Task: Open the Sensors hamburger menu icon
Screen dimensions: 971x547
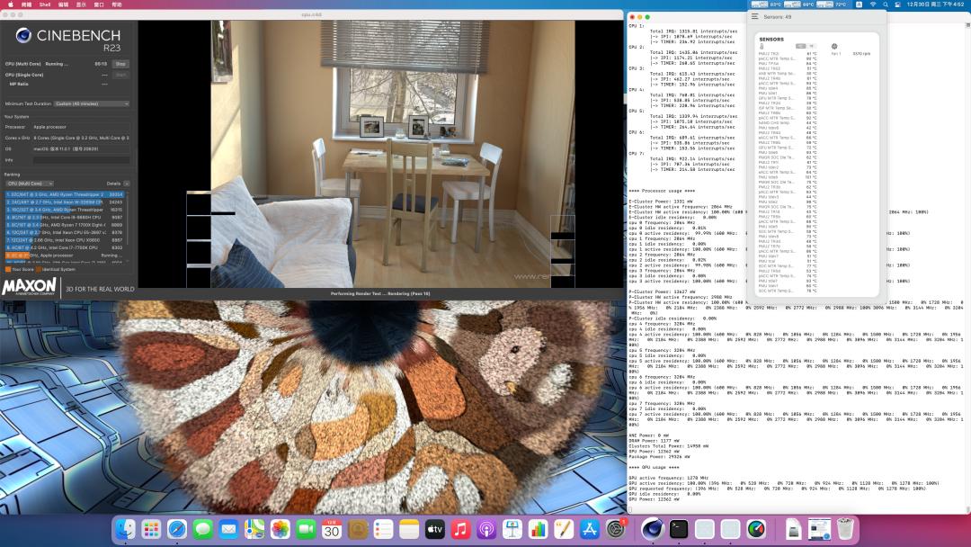Action: [x=754, y=16]
